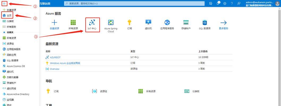281x106 pixels.
Task: Open 所有资源 under 导航
Action: [x=147, y=91]
